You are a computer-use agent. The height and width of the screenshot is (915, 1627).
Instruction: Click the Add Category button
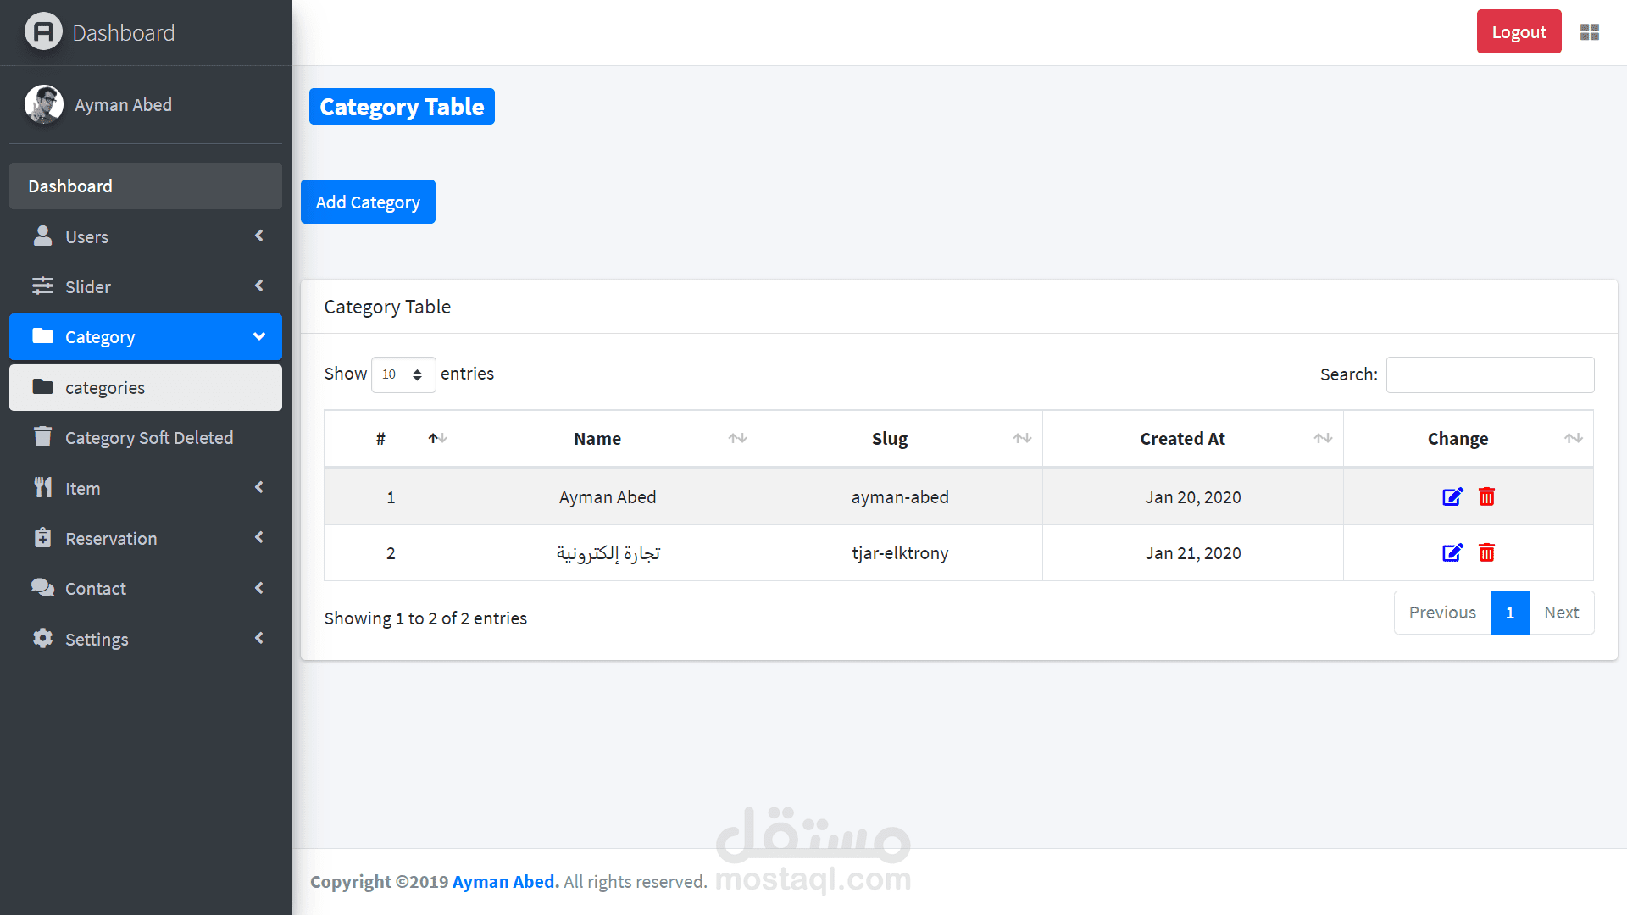point(368,202)
